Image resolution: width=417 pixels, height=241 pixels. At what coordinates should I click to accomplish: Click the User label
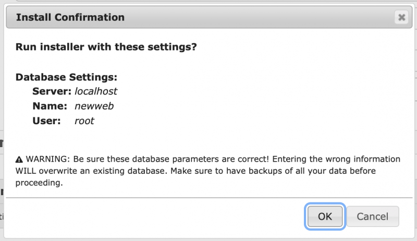(46, 121)
